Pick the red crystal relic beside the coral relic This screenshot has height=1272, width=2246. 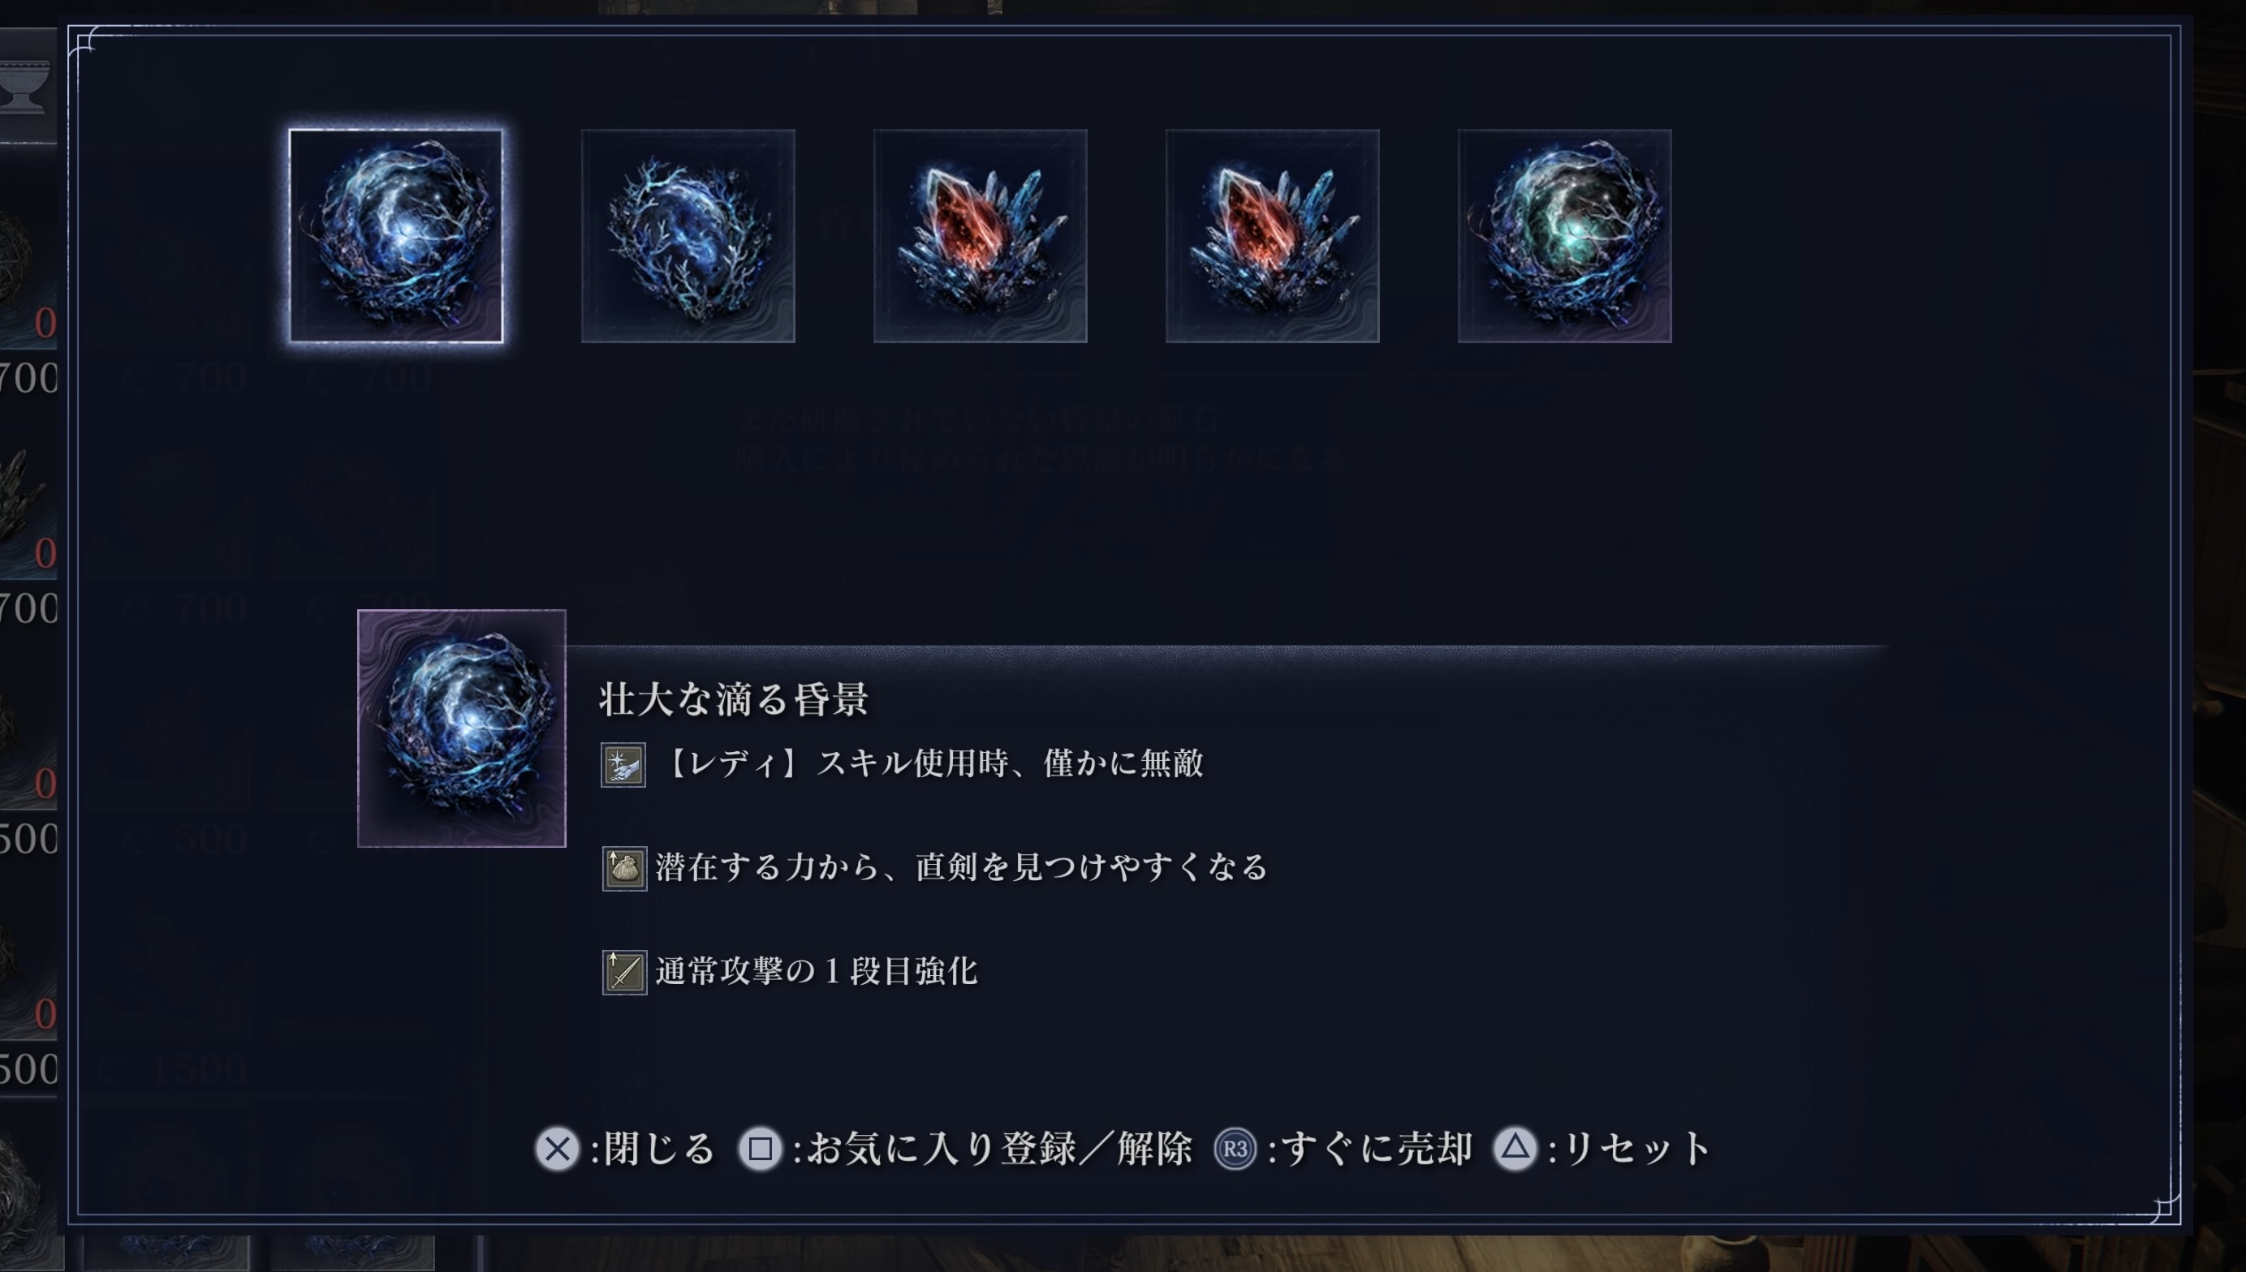981,236
